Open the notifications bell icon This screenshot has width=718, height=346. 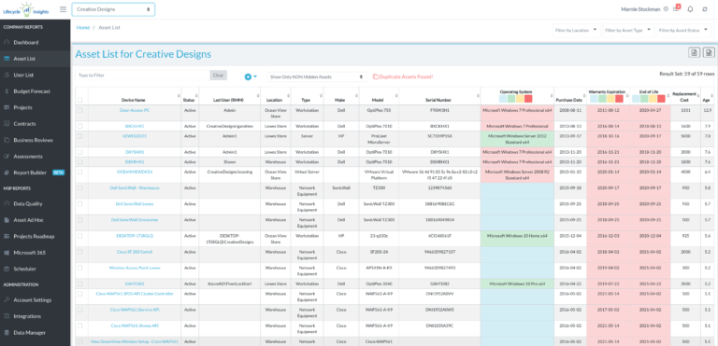coord(691,9)
